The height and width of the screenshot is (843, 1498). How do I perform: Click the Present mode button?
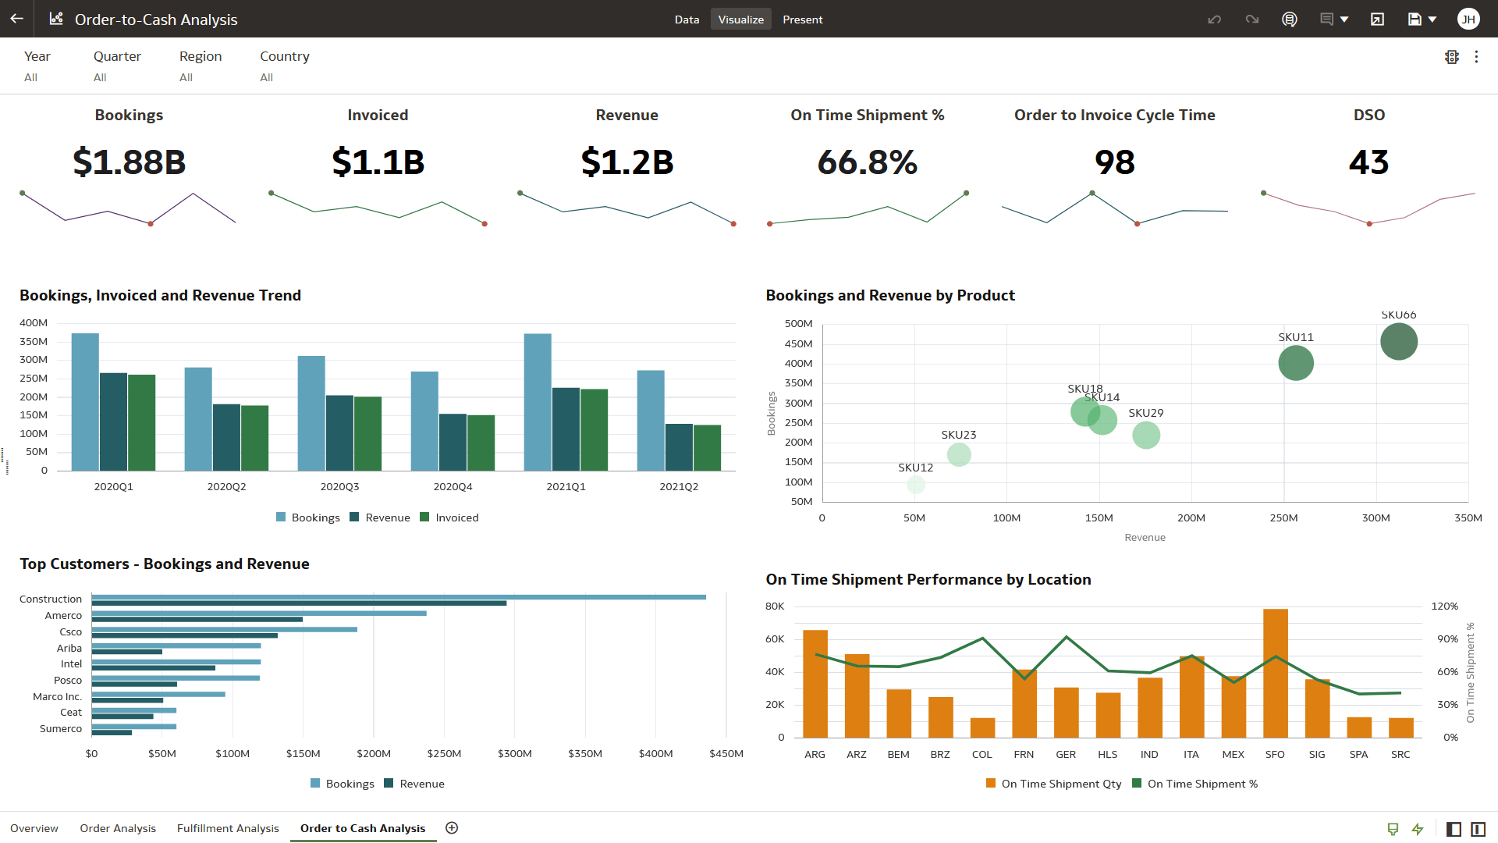tap(803, 19)
